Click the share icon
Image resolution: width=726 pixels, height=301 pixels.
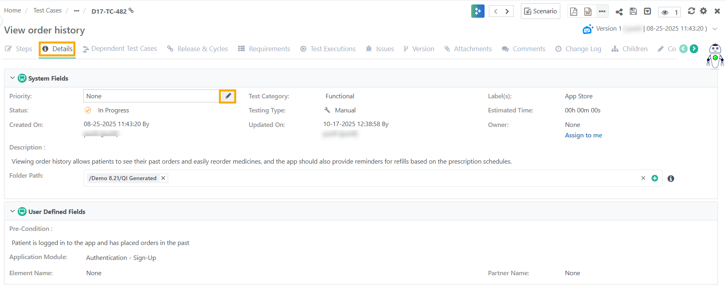tap(619, 12)
